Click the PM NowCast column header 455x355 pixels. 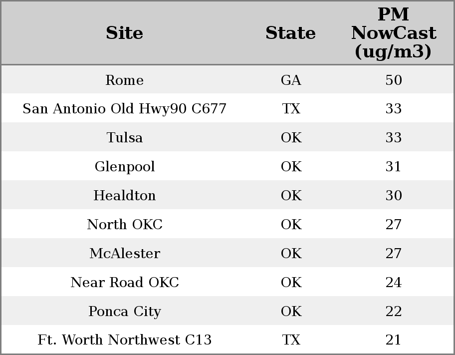coord(393,33)
